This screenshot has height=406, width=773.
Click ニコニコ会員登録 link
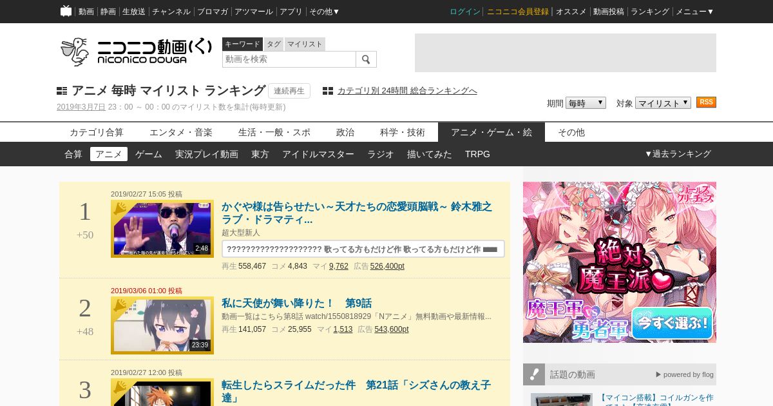pos(518,12)
